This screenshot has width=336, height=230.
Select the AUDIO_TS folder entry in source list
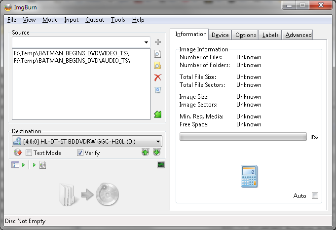72,61
